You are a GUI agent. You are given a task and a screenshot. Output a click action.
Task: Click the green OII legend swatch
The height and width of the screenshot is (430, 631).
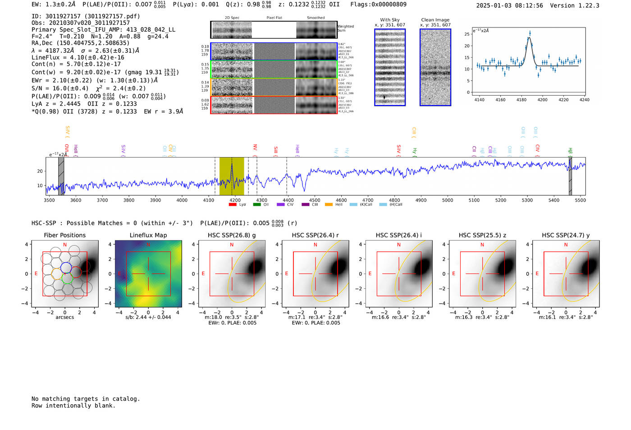(257, 204)
